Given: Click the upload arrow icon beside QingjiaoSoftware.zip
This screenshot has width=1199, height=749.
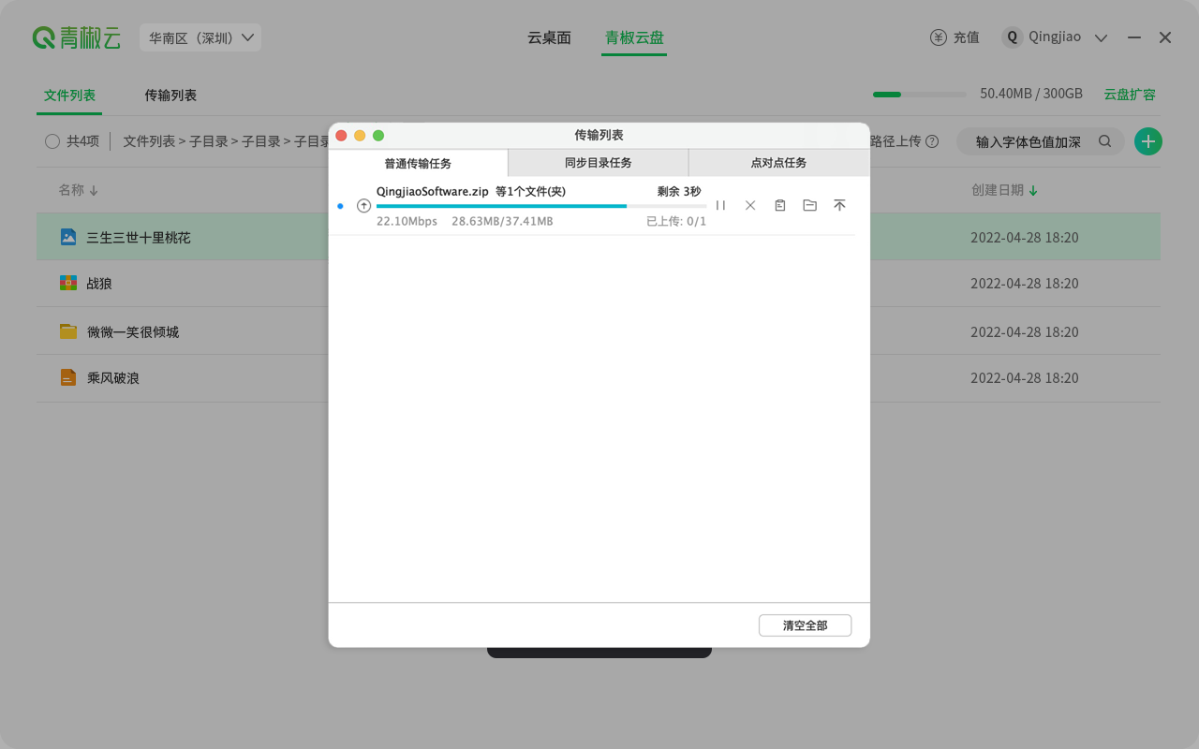Looking at the screenshot, I should (363, 206).
